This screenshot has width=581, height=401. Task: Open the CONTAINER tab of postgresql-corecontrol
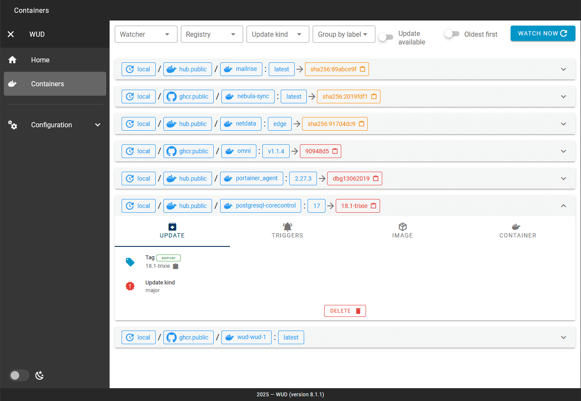coord(517,231)
